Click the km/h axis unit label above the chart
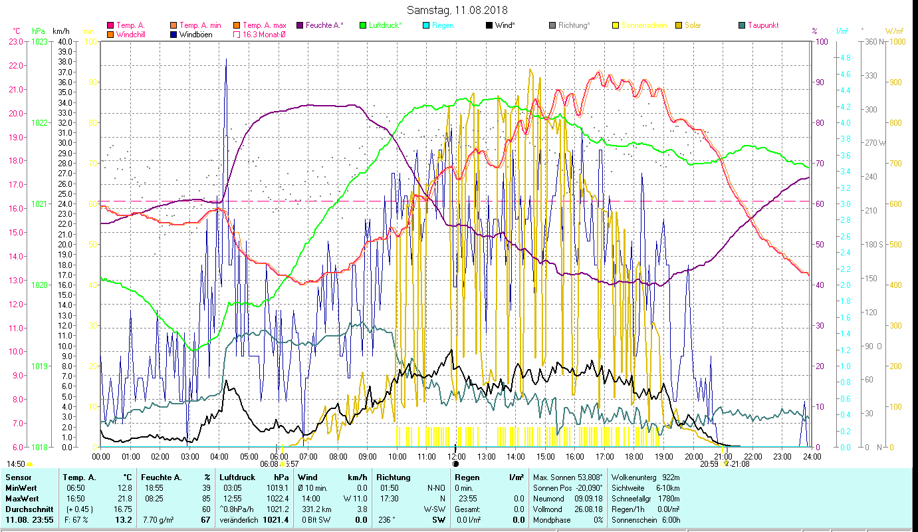Screen dimensions: 918x532 click(x=60, y=31)
